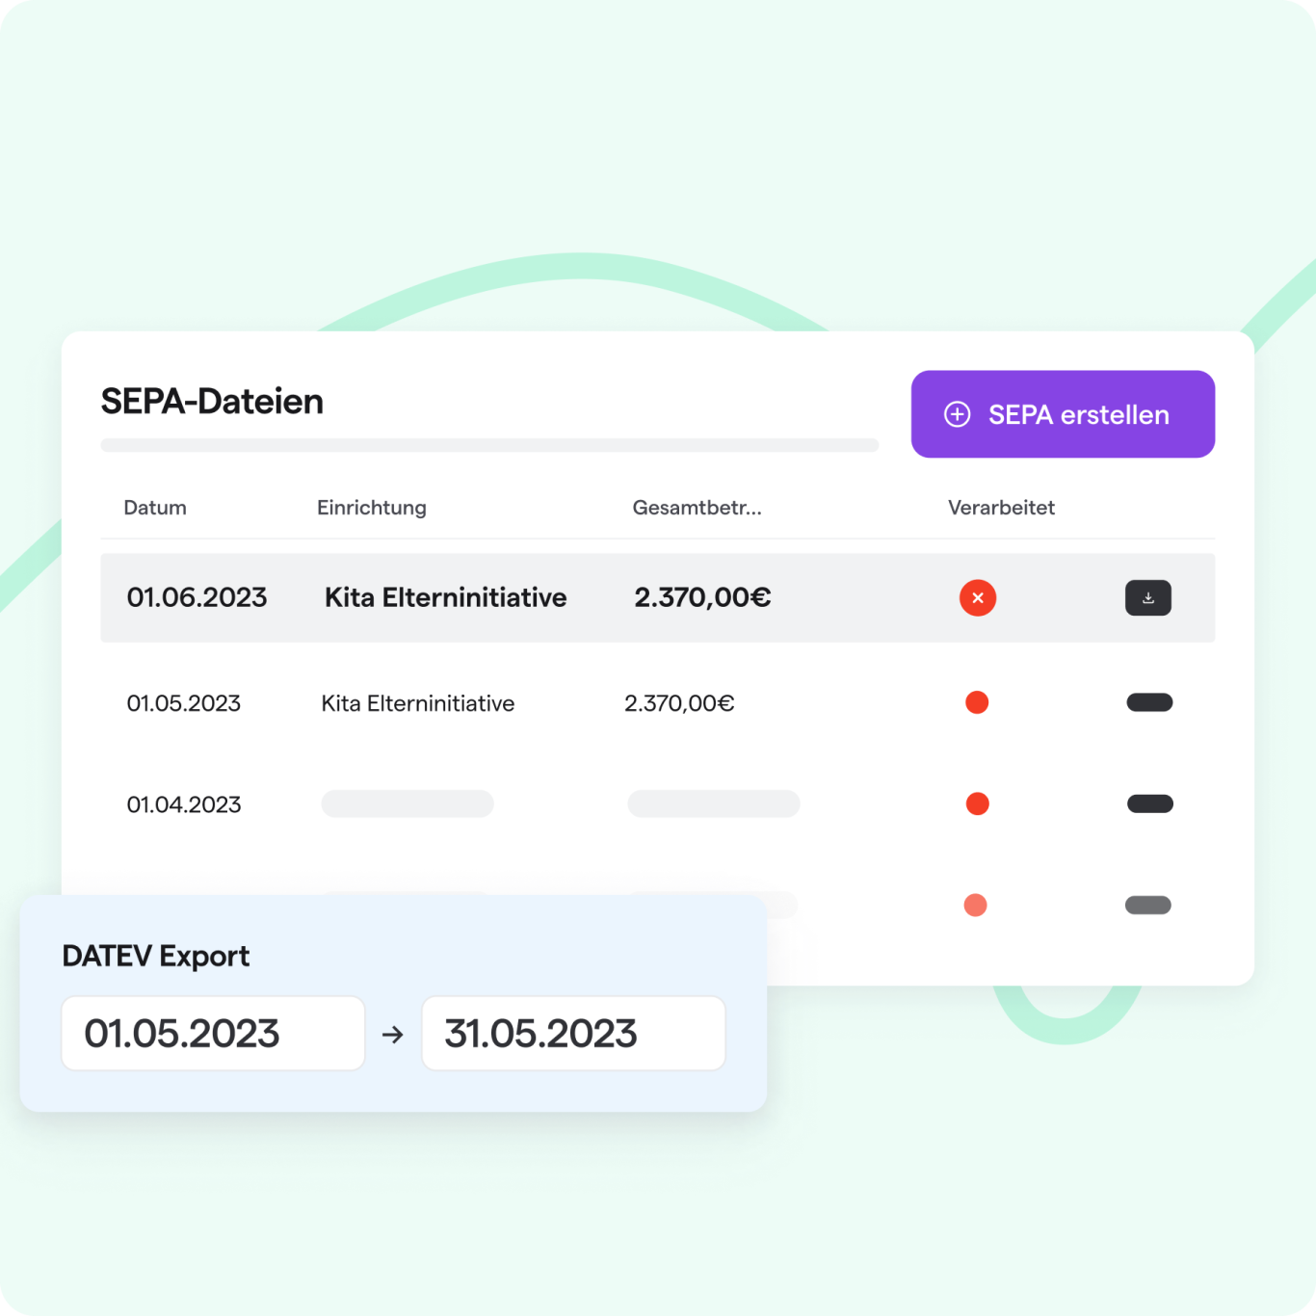The height and width of the screenshot is (1316, 1316).
Task: Click the gray action pill in last row
Action: 1147,905
